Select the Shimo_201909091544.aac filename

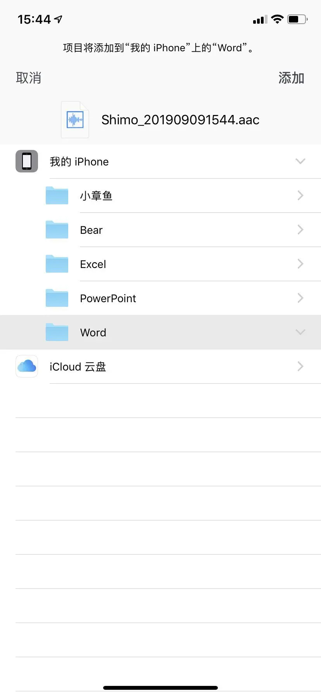click(x=180, y=120)
